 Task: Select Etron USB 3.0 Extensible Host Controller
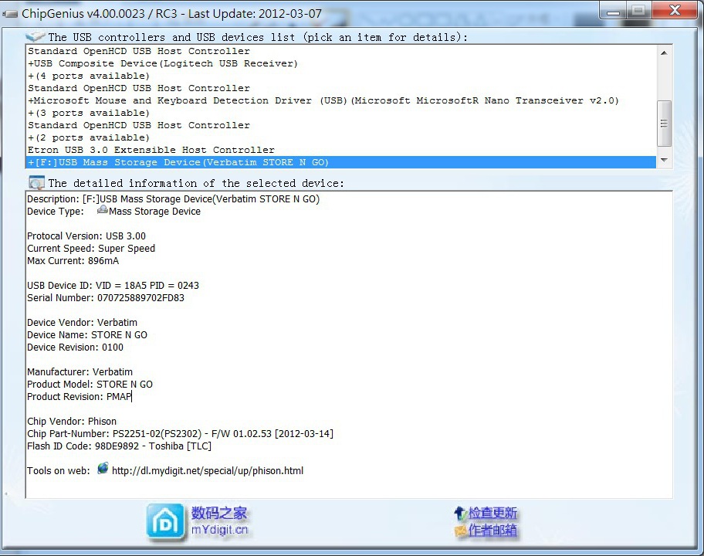[341, 150]
